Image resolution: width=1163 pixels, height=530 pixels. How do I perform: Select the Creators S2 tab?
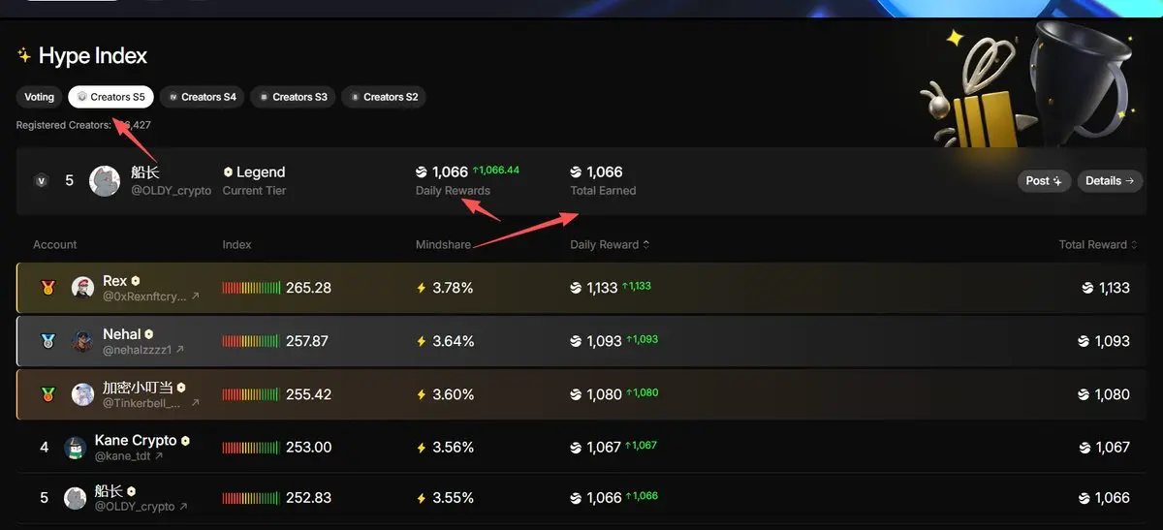[384, 97]
